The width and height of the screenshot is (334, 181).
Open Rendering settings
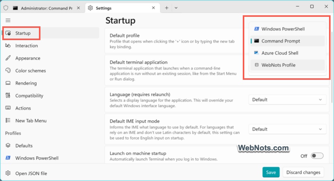[x=51, y=83]
